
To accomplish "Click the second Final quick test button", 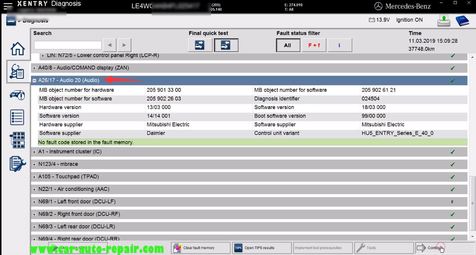I will tap(226, 45).
